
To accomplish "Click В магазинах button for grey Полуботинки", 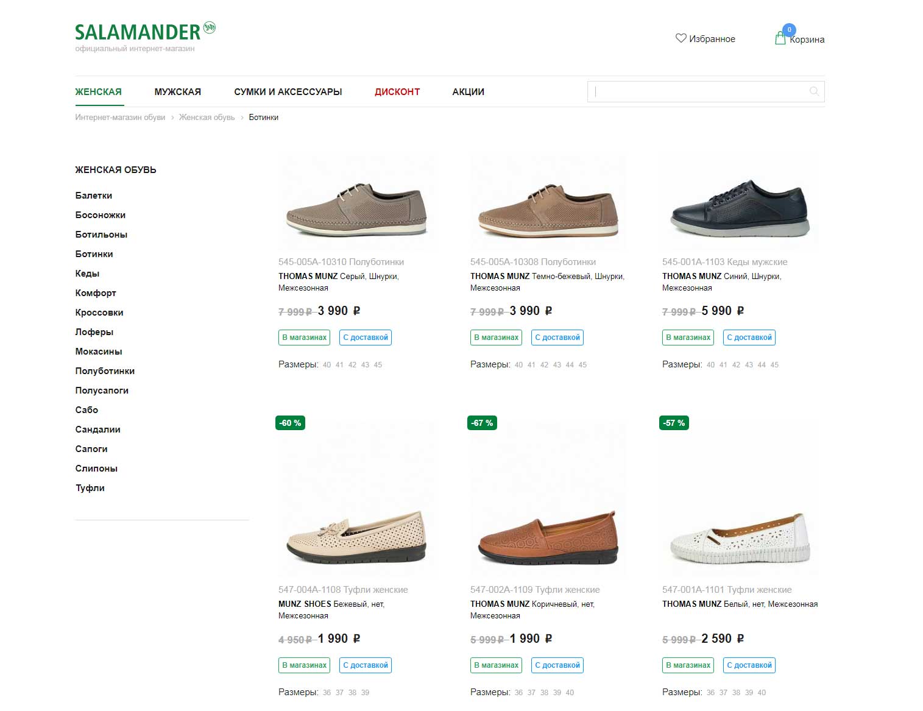I will 304,338.
